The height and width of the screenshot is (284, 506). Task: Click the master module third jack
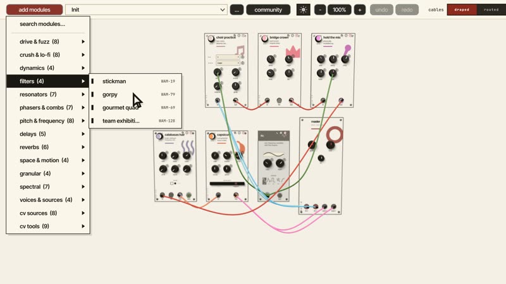click(324, 206)
